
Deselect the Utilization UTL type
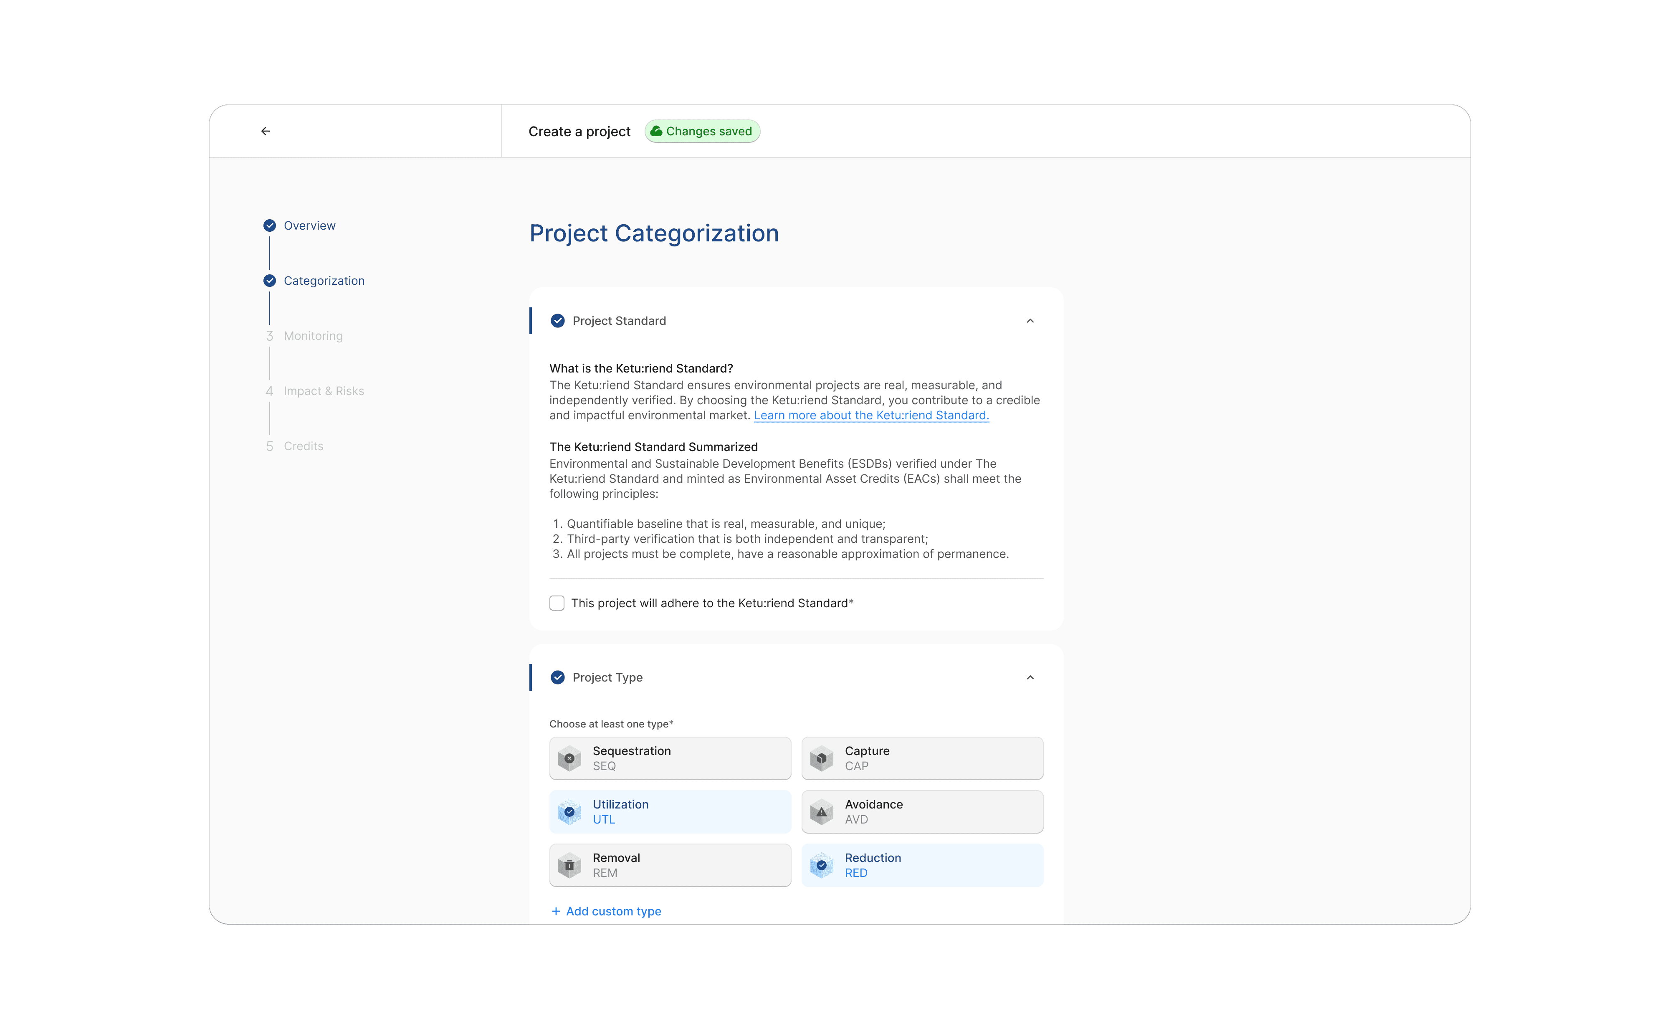click(670, 811)
